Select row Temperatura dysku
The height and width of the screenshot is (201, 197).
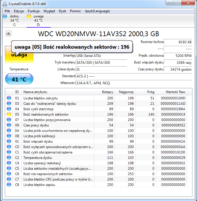tap(96, 157)
